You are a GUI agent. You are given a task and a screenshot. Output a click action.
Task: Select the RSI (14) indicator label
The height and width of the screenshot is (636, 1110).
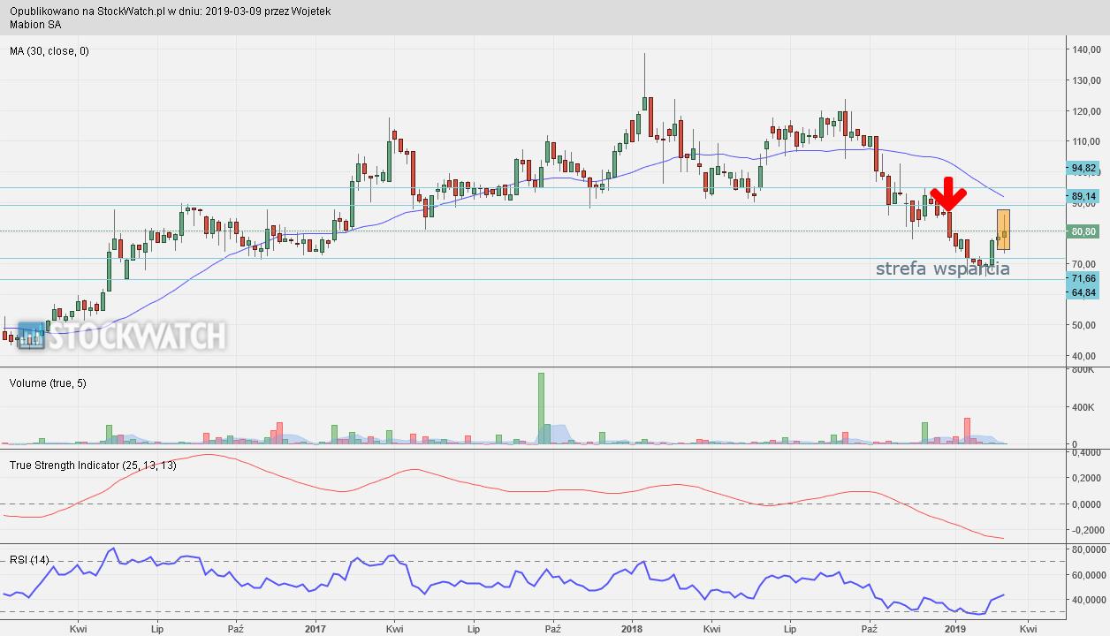pos(27,560)
